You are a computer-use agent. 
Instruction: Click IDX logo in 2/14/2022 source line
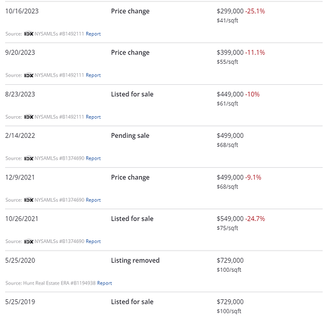(x=29, y=158)
